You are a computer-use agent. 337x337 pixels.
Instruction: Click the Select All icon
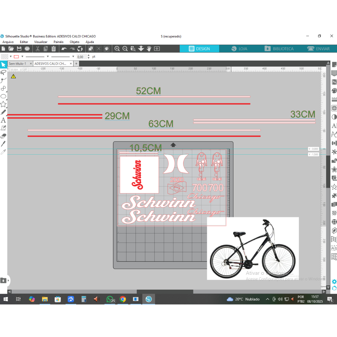(x=90, y=49)
